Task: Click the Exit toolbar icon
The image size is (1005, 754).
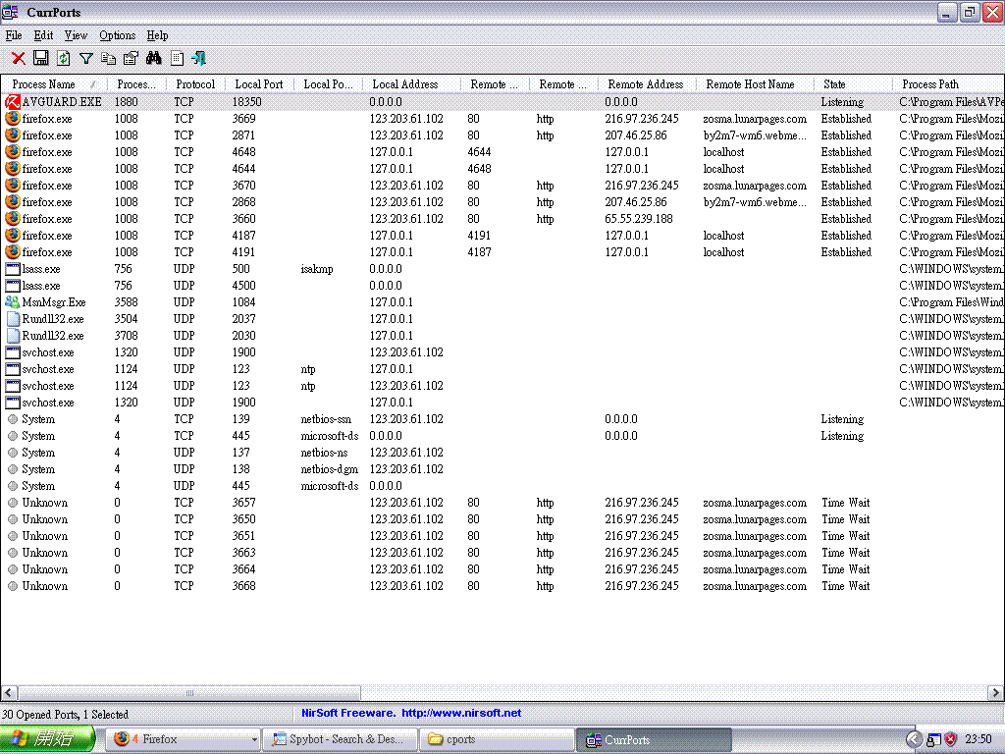Action: tap(198, 58)
